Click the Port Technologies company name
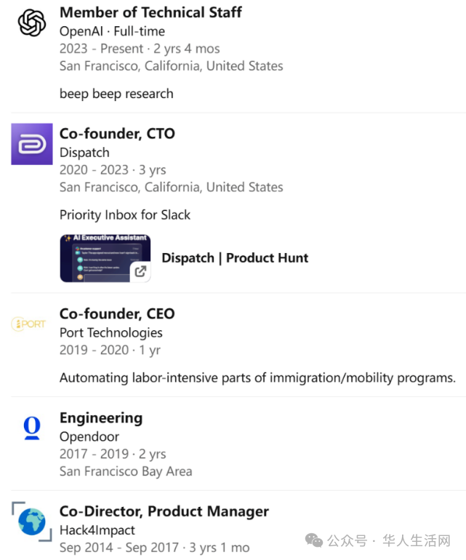The height and width of the screenshot is (560, 466). pyautogui.click(x=111, y=333)
